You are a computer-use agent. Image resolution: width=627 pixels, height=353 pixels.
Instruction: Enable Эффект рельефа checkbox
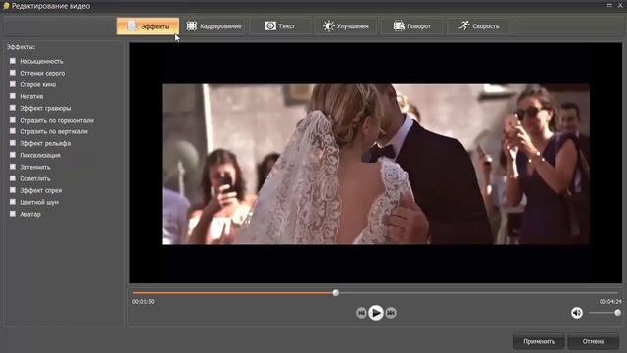pos(13,143)
